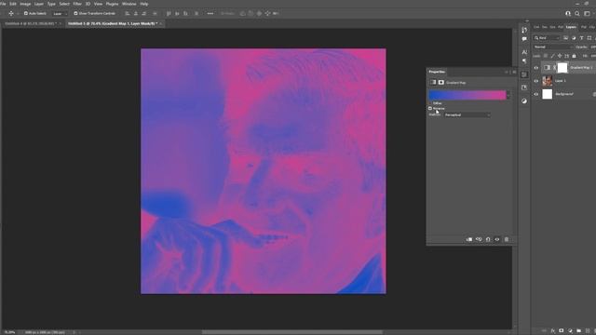596x335 pixels.
Task: Lock position icon in Layers panel
Action: click(x=560, y=56)
